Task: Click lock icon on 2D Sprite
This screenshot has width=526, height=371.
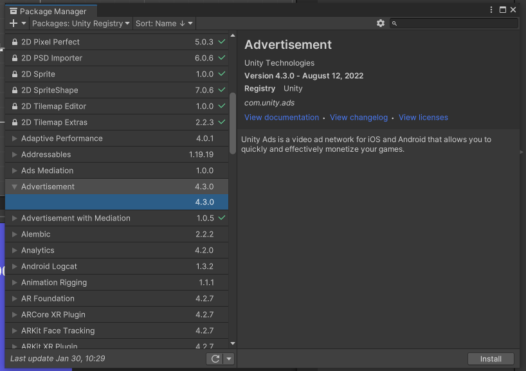Action: coord(14,74)
